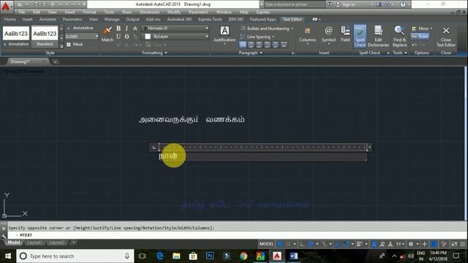Toggle Strikethrough formatting
468x263 pixels.
click(135, 28)
